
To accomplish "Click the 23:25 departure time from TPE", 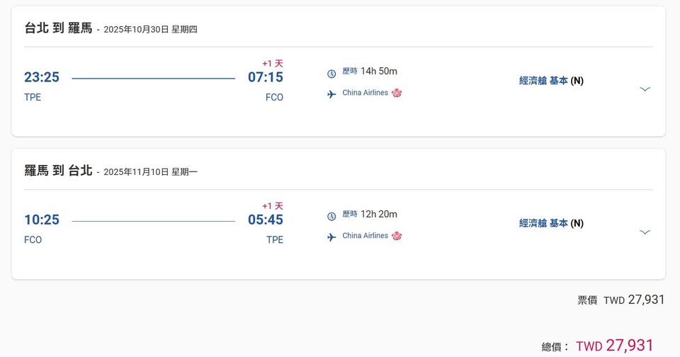I will click(x=42, y=77).
